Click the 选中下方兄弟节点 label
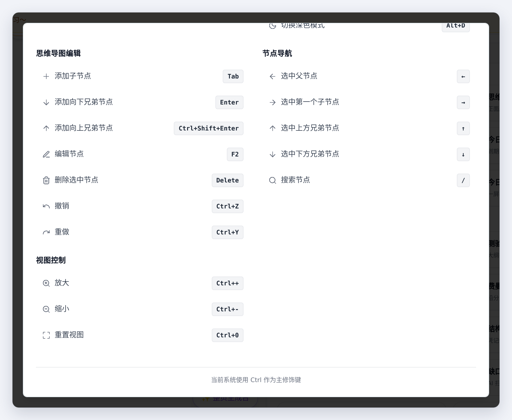The image size is (512, 420). point(310,154)
